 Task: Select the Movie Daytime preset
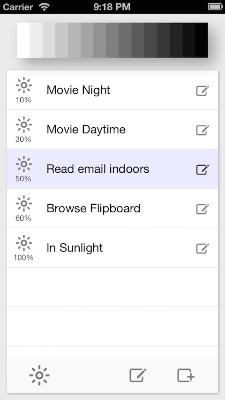112,129
